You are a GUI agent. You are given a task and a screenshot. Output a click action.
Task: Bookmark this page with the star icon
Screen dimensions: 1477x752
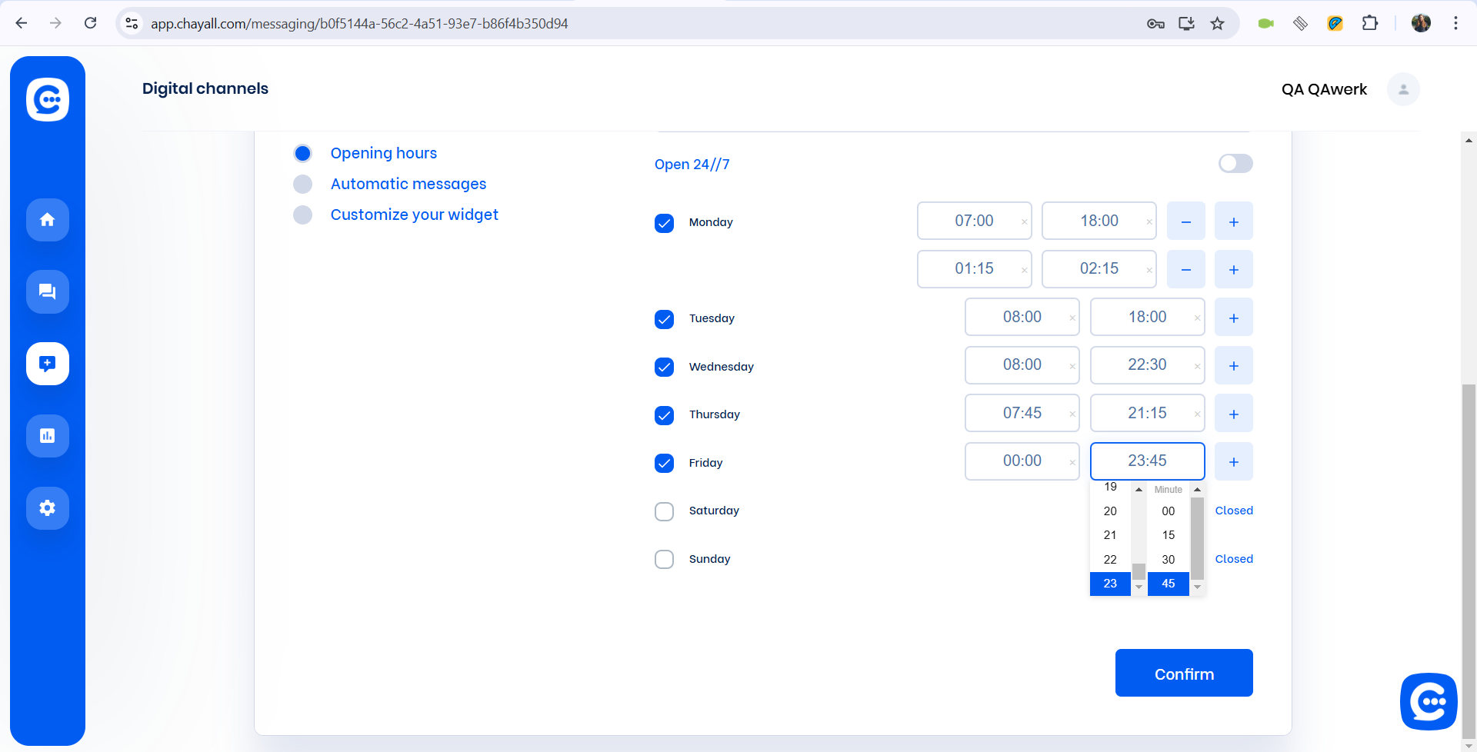(x=1217, y=23)
